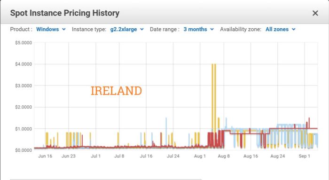Click the Aug 1 date label
Image resolution: width=329 pixels, height=180 pixels.
(200, 156)
